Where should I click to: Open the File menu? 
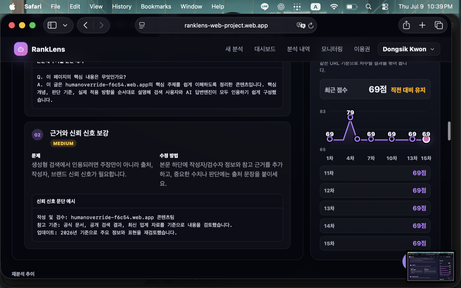click(56, 6)
